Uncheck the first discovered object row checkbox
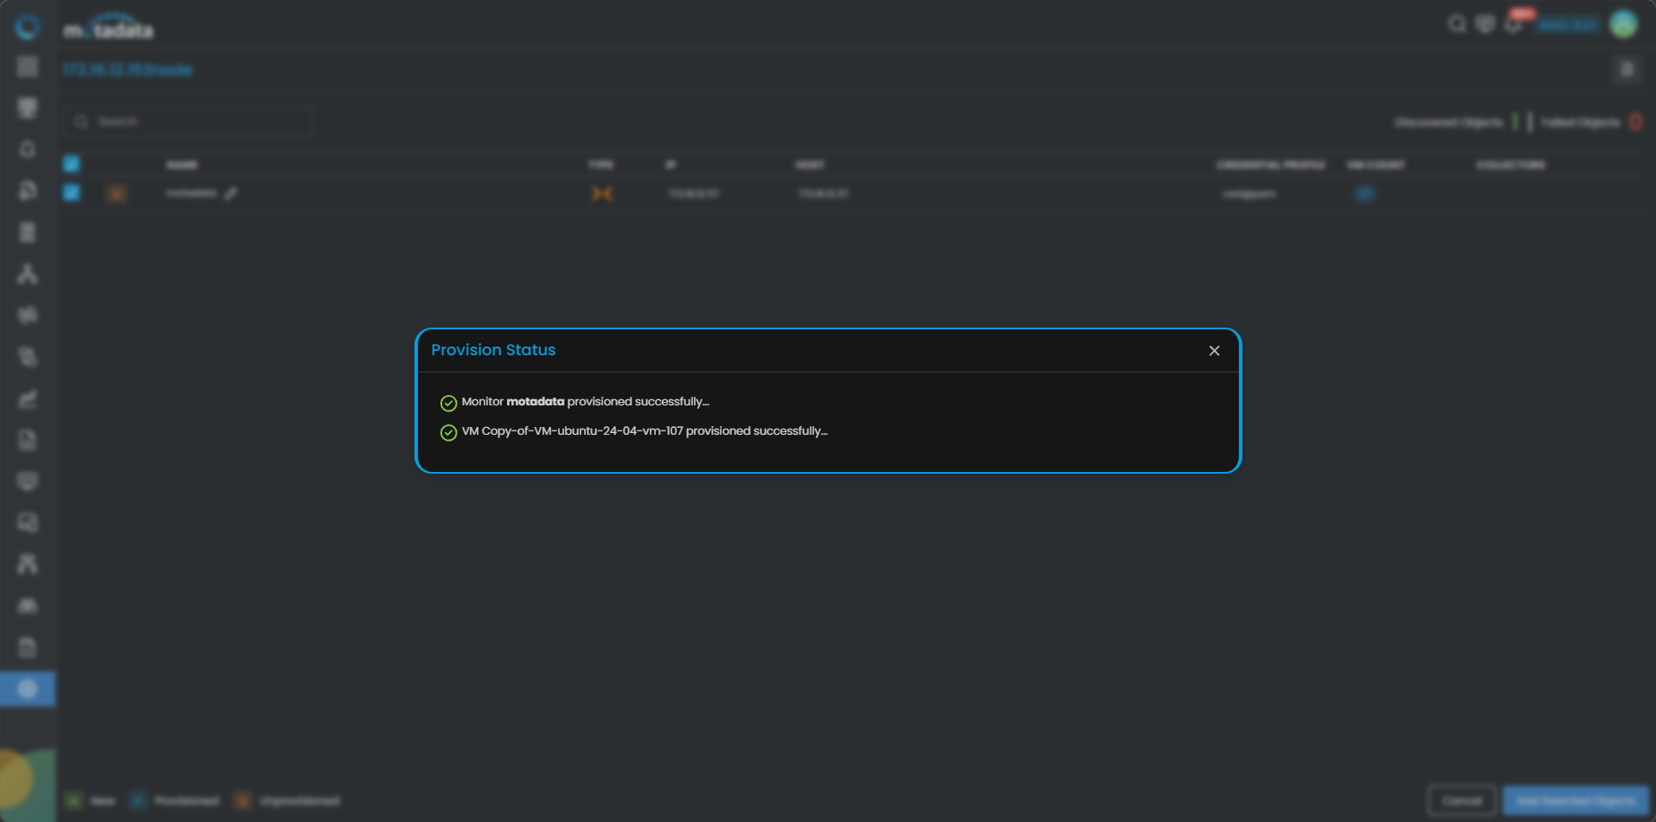 (x=72, y=193)
